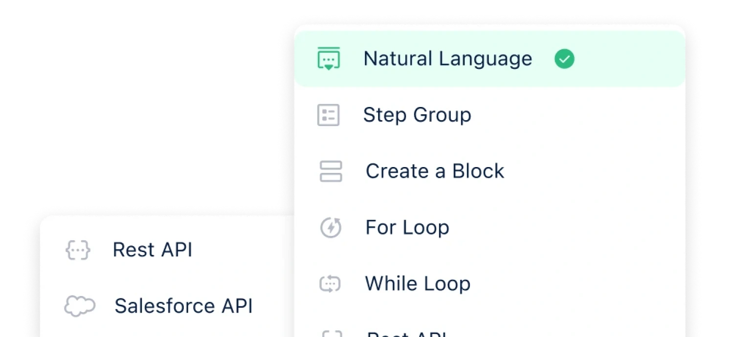Image resolution: width=734 pixels, height=337 pixels.
Task: Click the cut-off braces icon below While Loop
Action: click(x=330, y=334)
